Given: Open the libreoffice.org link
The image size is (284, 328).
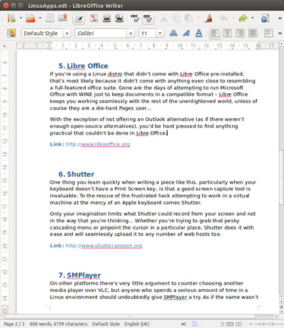Looking at the screenshot, I should click(98, 144).
